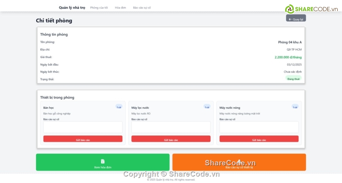Click the 2.200.000 đ/tháng rent value
This screenshot has width=342, height=183.
tap(288, 57)
